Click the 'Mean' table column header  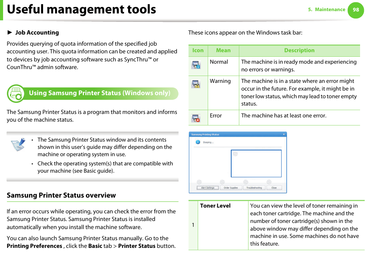tap(223, 50)
